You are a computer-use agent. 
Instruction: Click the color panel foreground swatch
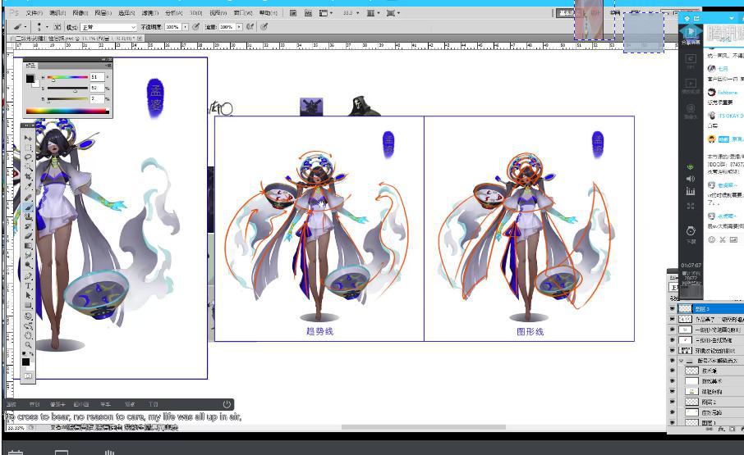[x=30, y=78]
